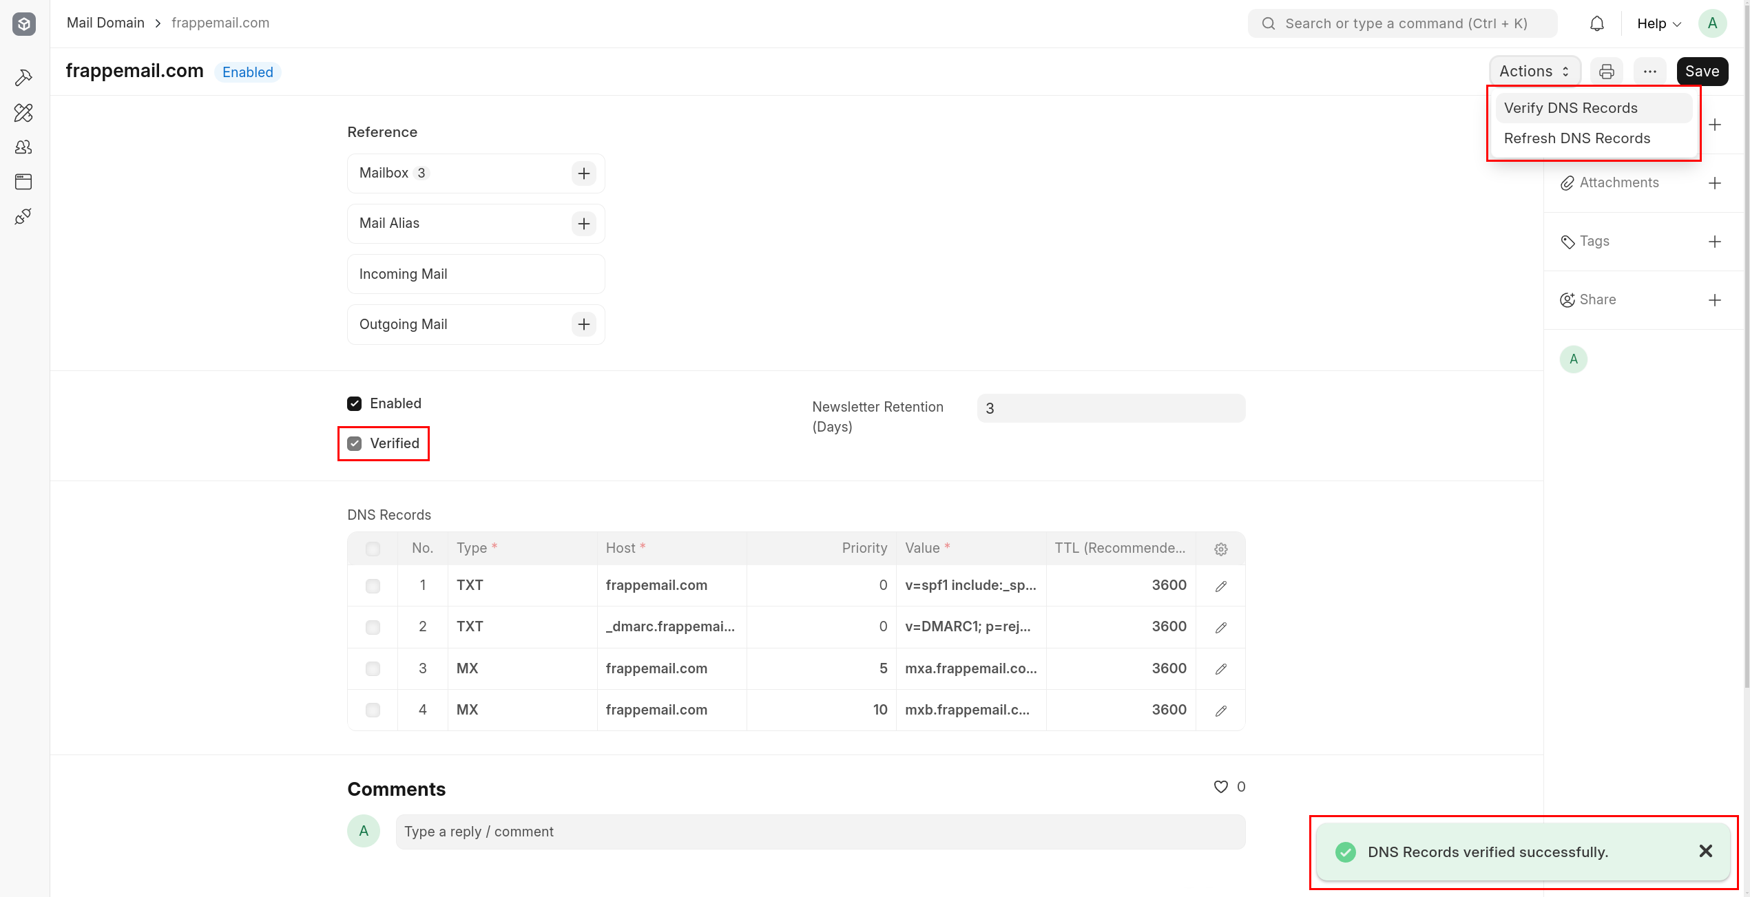Expand the Help dropdown
Viewport: 1750px width, 897px height.
point(1659,24)
